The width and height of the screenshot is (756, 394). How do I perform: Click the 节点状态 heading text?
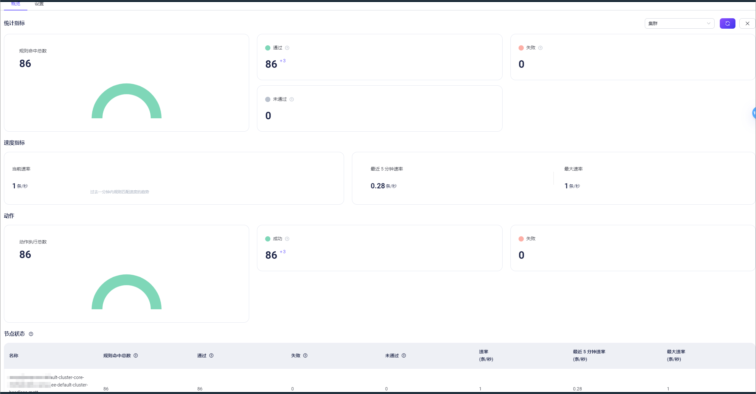(x=14, y=334)
